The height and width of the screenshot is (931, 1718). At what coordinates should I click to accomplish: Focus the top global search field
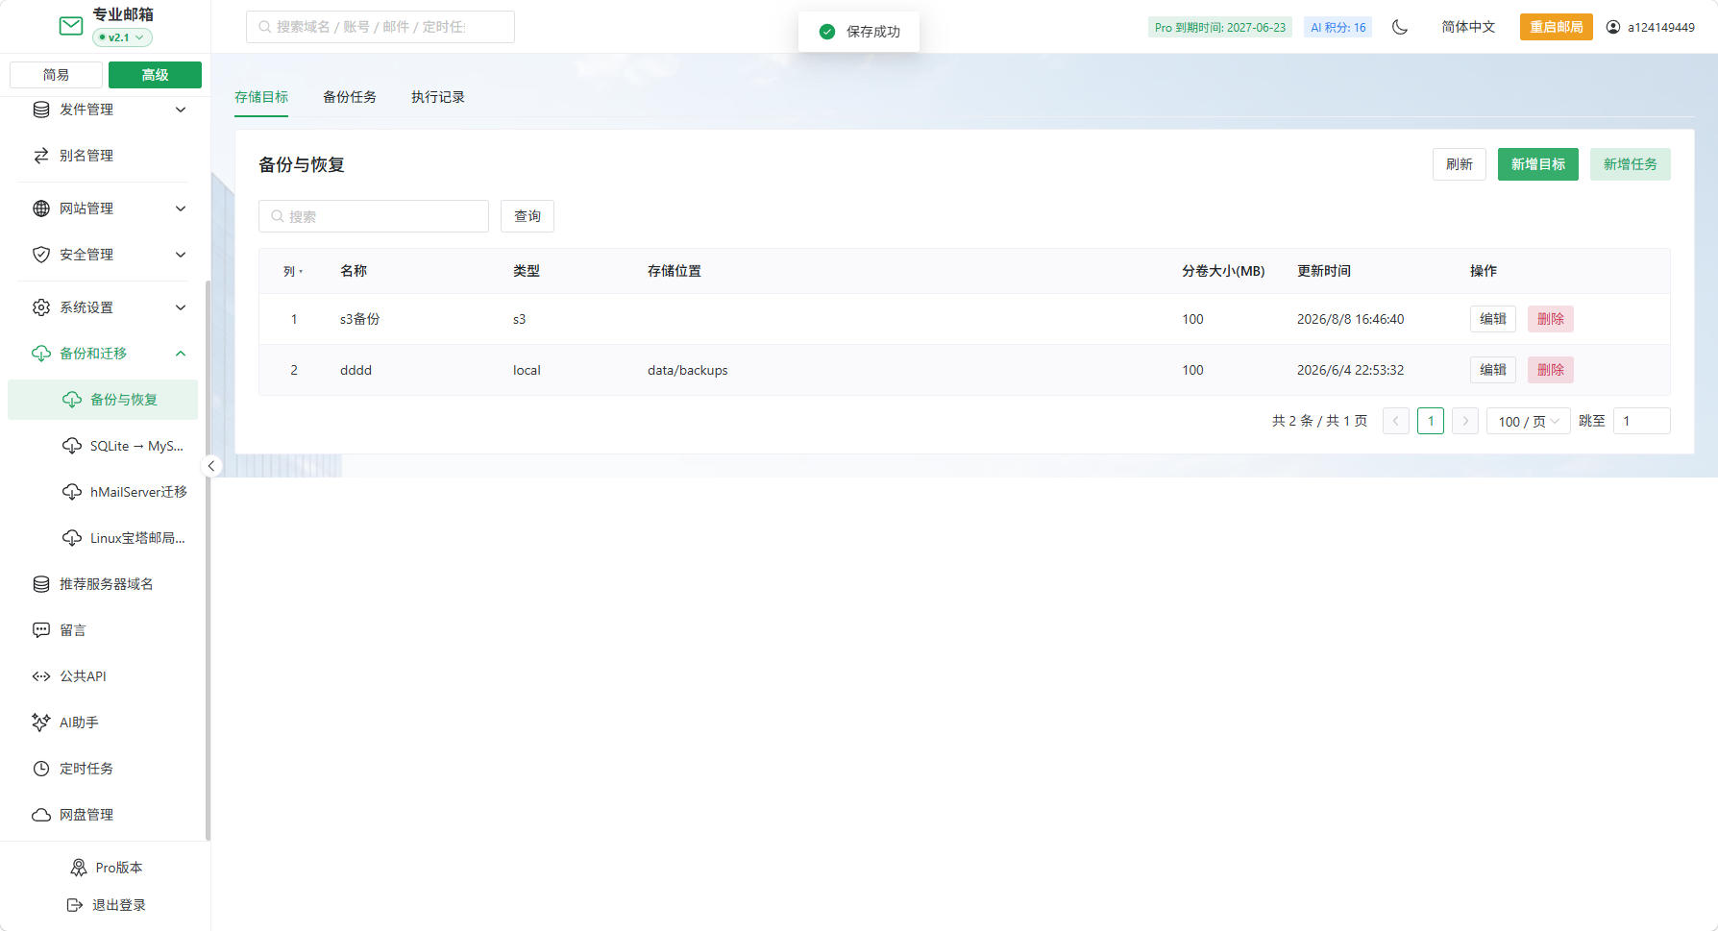click(380, 27)
